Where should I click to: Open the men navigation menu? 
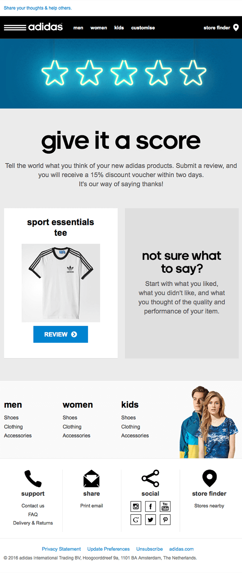(x=78, y=28)
